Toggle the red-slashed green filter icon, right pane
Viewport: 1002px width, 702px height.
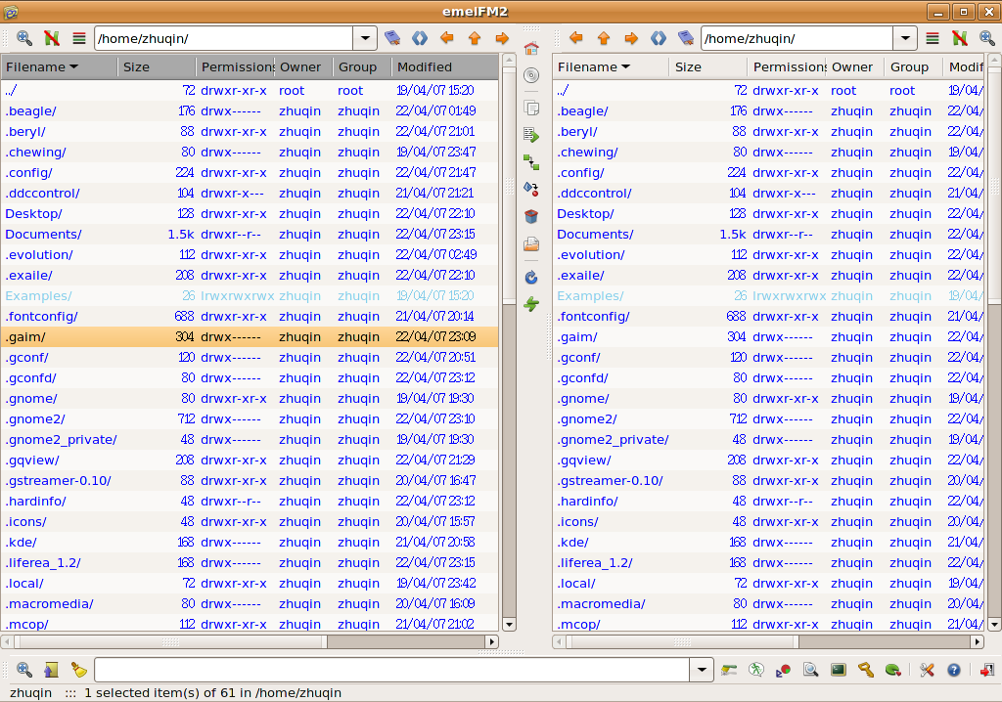[960, 38]
